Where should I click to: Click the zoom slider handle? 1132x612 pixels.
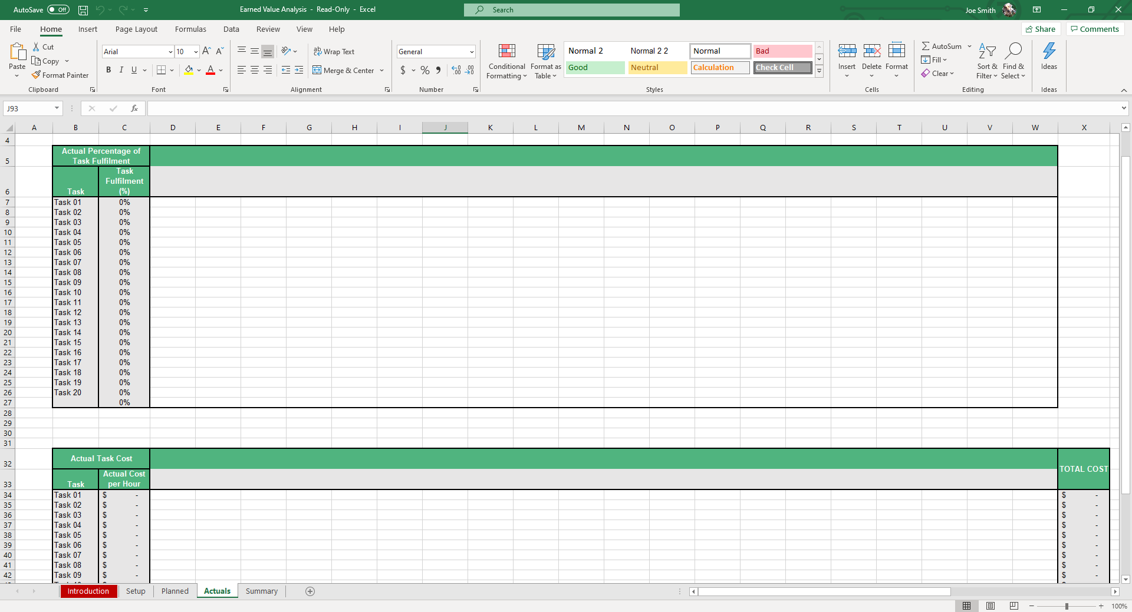coord(1067,606)
